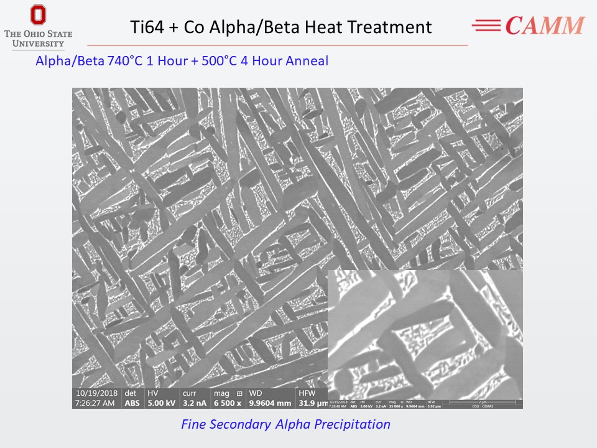The image size is (597, 448).
Task: Click the 'det ABS' detector field
Action: click(x=132, y=398)
